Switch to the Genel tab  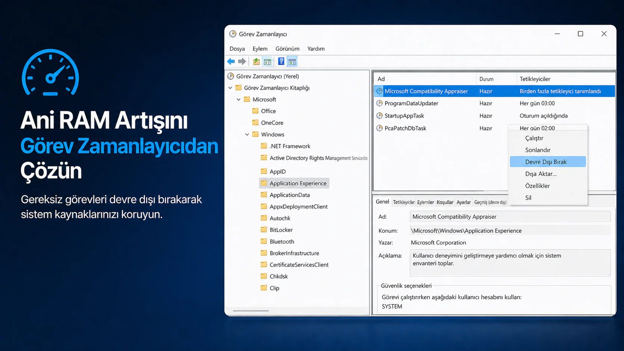point(382,201)
